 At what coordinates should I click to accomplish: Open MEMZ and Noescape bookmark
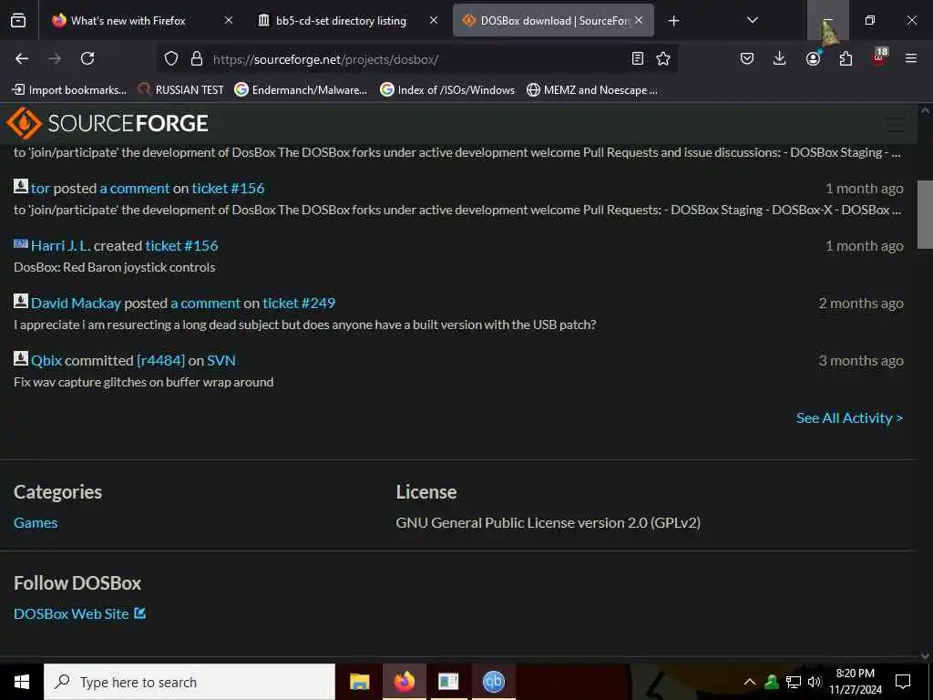tap(592, 90)
